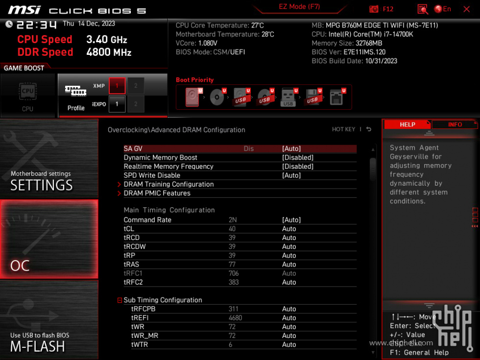The height and width of the screenshot is (360, 480).
Task: Edit tWTR Auto value field
Action: point(289,344)
